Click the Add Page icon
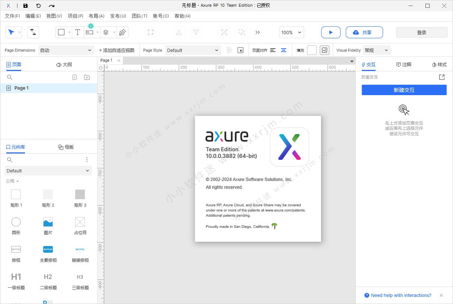 pos(74,77)
